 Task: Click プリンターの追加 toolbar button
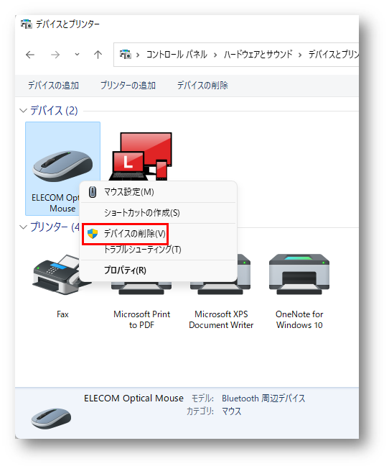(128, 86)
